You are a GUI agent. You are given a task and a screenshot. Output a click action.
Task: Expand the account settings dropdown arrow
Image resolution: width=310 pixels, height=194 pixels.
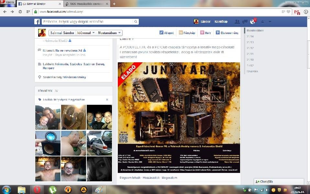point(270,22)
